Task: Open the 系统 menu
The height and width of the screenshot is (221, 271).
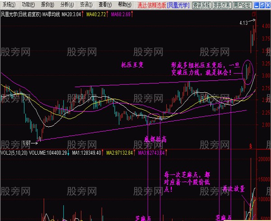Action: [x=8, y=5]
